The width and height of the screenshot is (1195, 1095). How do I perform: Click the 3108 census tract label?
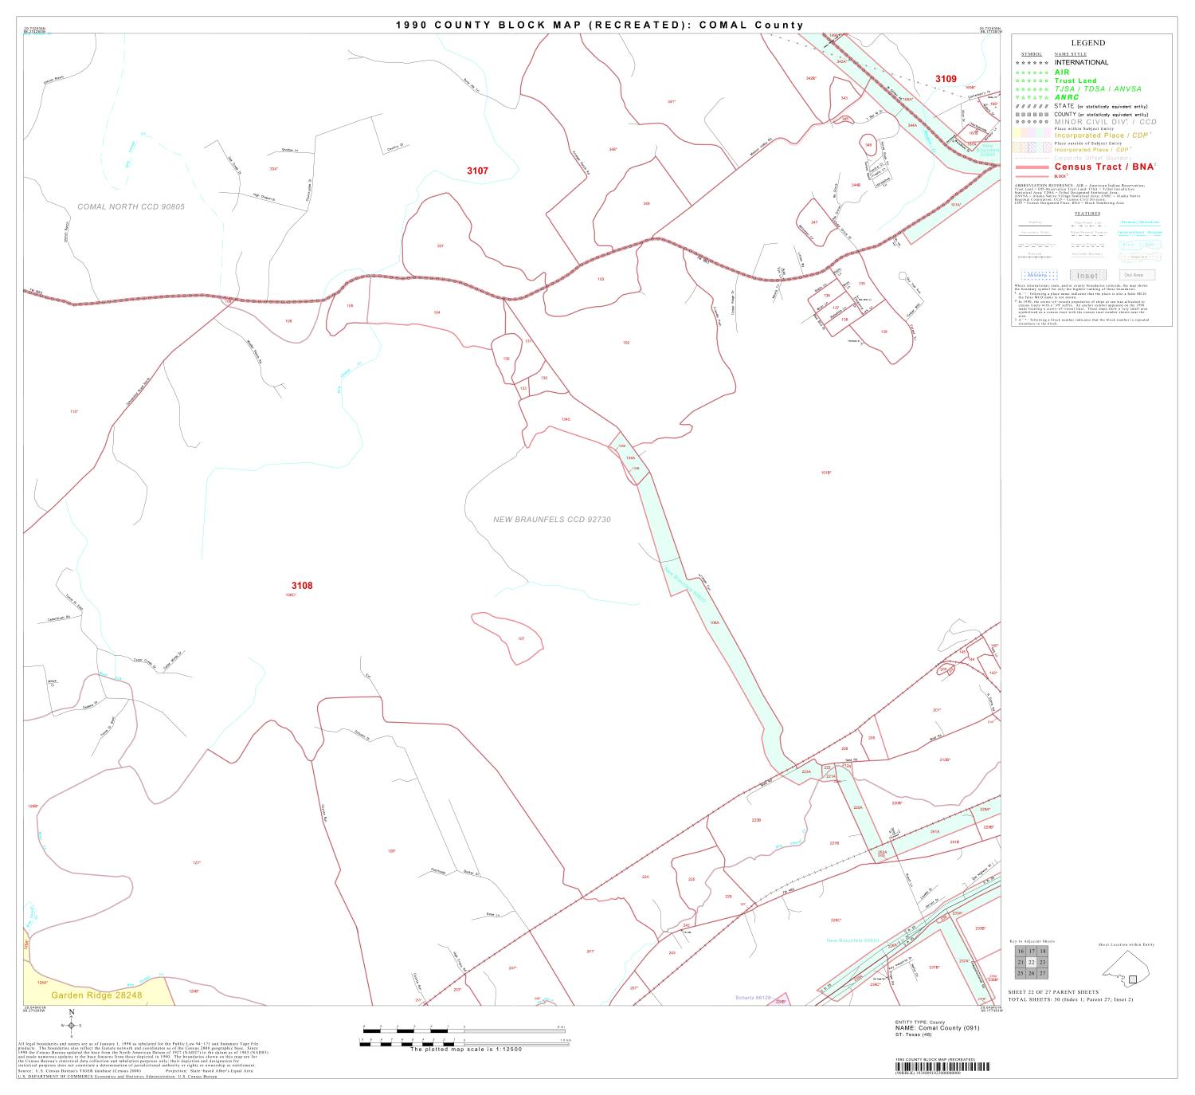(x=302, y=584)
